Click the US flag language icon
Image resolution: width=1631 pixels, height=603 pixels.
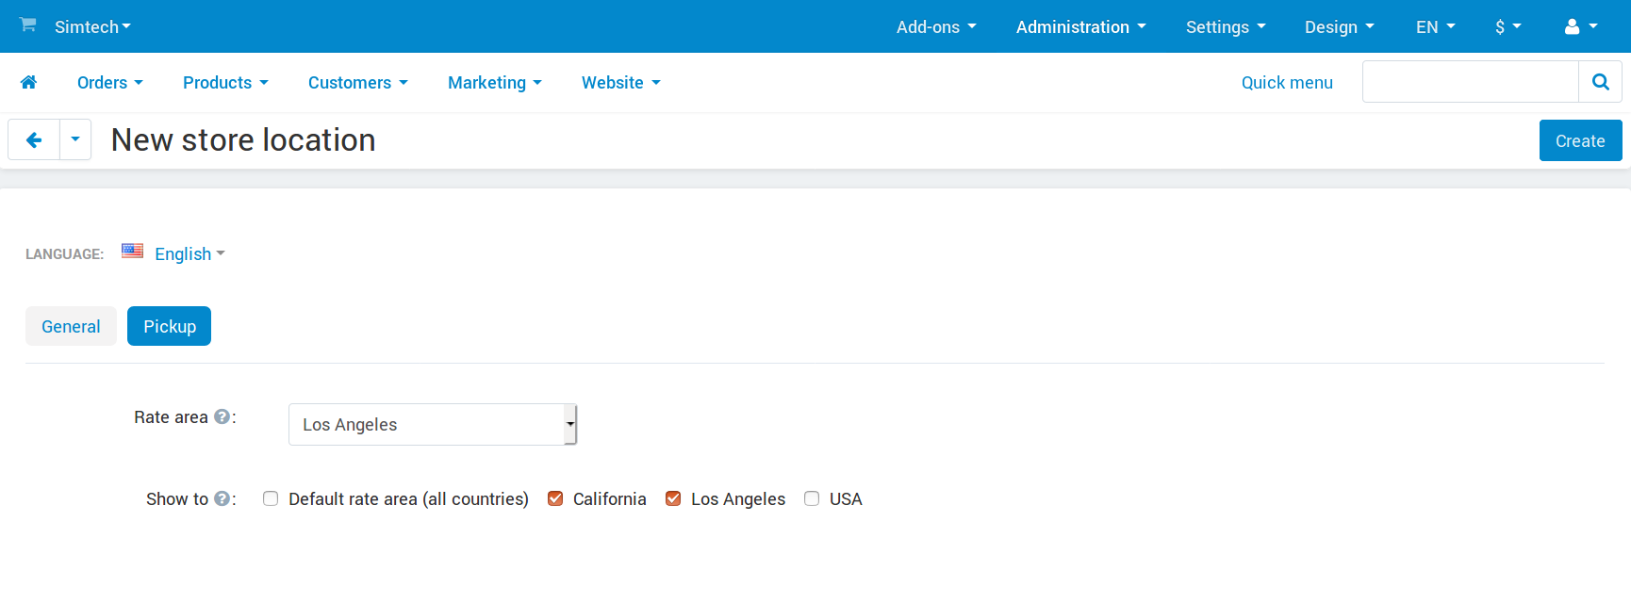pos(133,252)
